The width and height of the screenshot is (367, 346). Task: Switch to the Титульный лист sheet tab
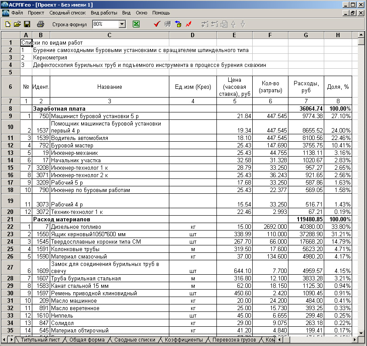[40, 340]
